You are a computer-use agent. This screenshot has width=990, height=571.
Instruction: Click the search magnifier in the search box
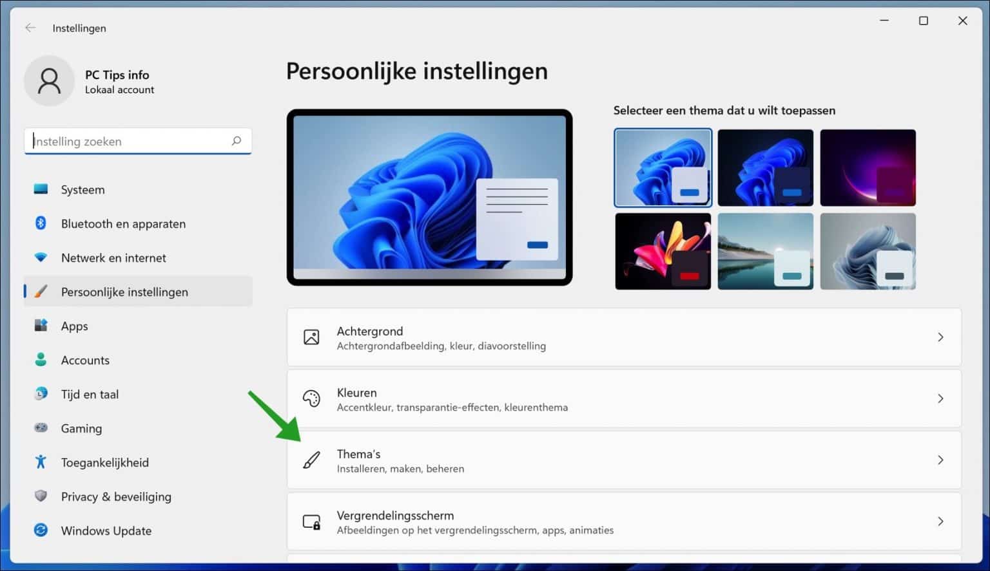[237, 141]
